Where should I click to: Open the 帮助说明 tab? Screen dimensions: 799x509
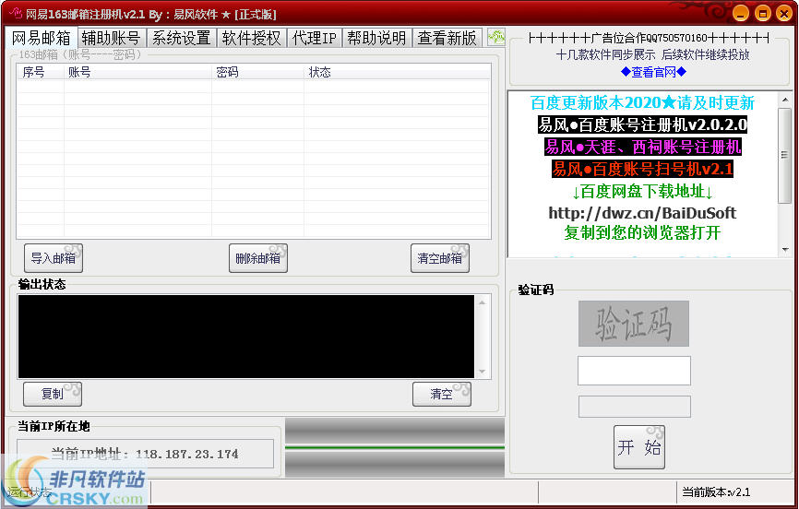[x=377, y=38]
